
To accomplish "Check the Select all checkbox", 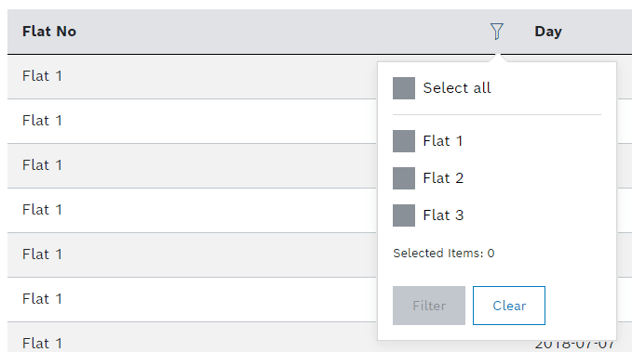I will 404,88.
